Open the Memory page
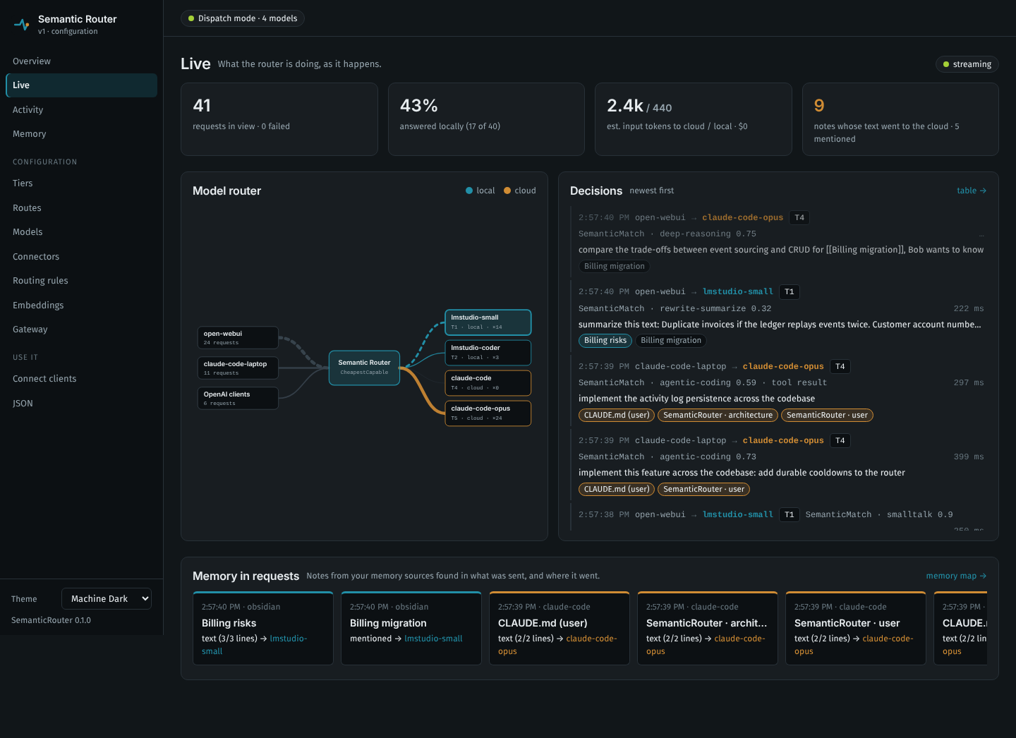Image resolution: width=1016 pixels, height=738 pixels. 81,134
